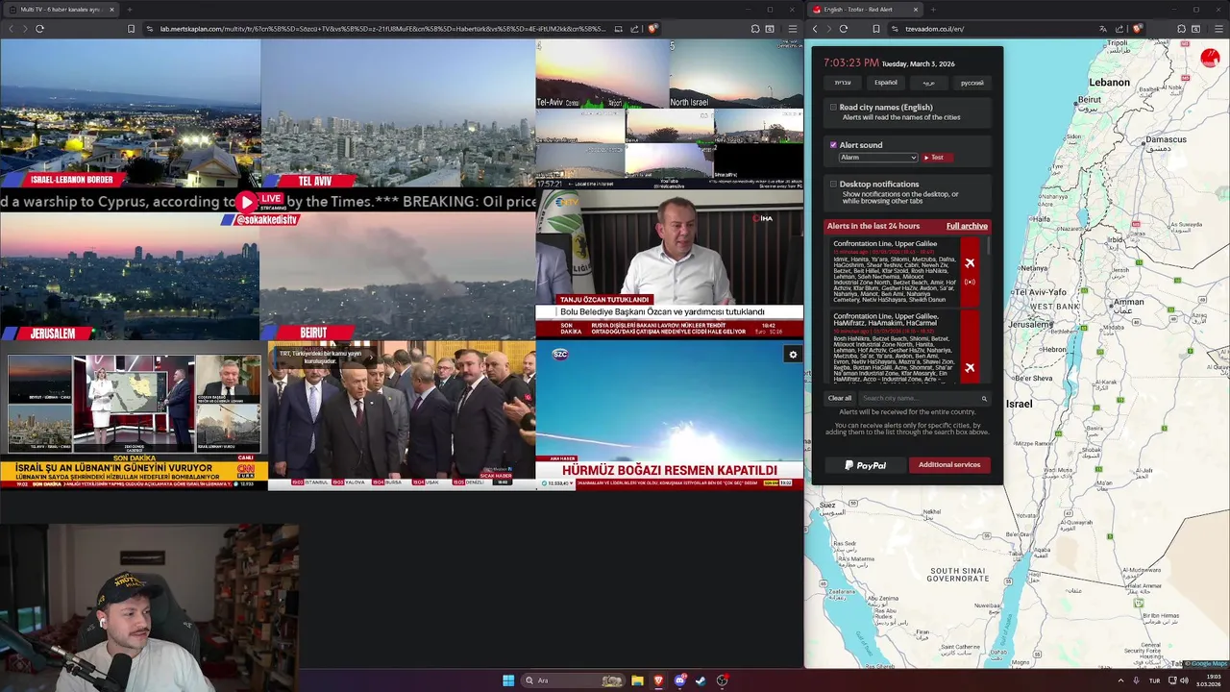Viewport: 1230px width, 692px height.
Task: Go back in the Tzofar browser window
Action: (815, 29)
